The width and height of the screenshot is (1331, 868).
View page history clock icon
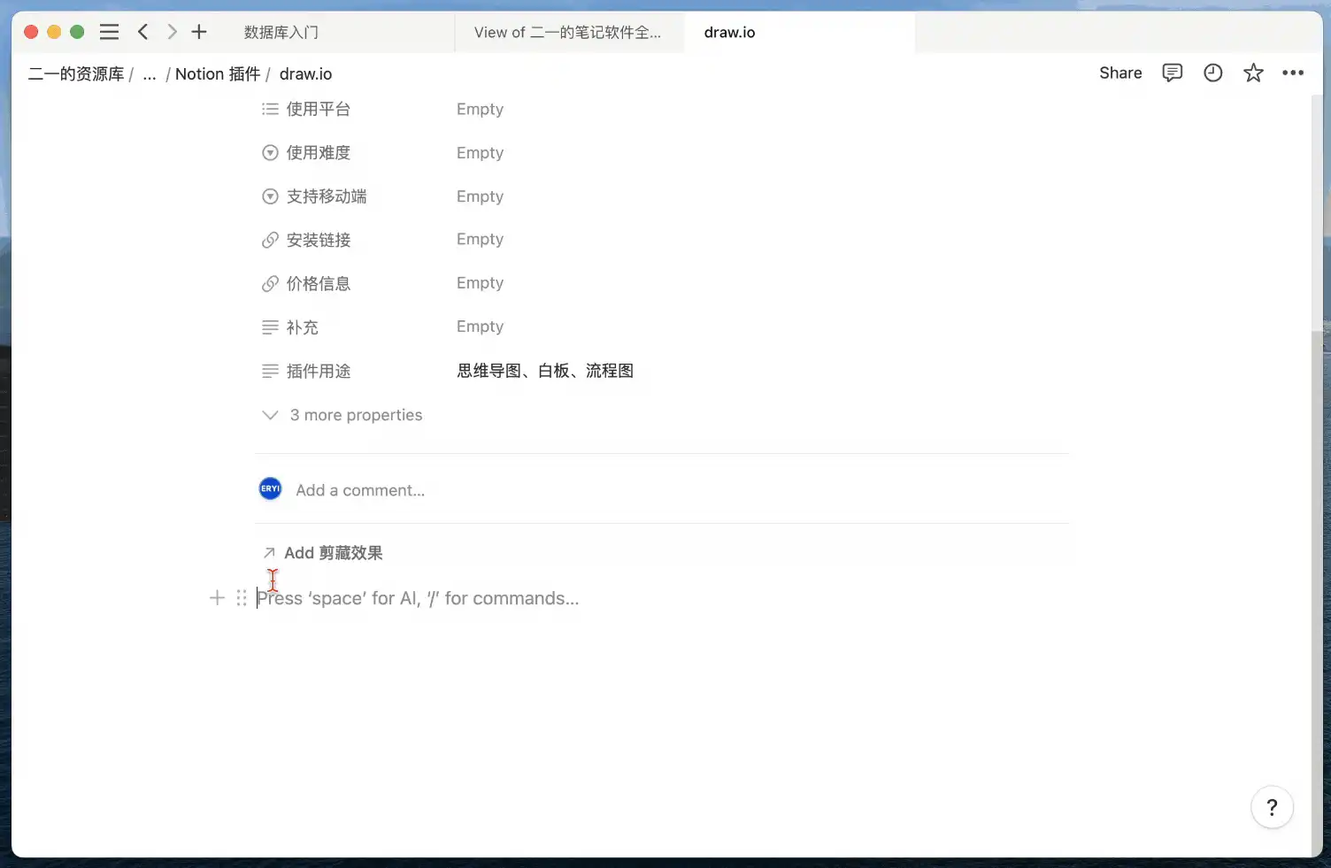tap(1212, 73)
